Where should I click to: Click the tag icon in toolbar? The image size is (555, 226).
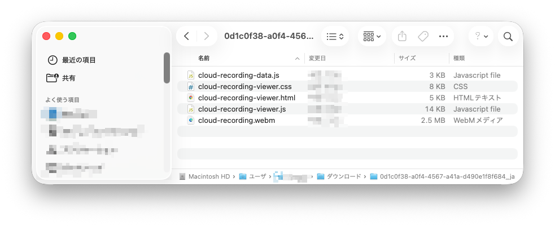click(423, 37)
